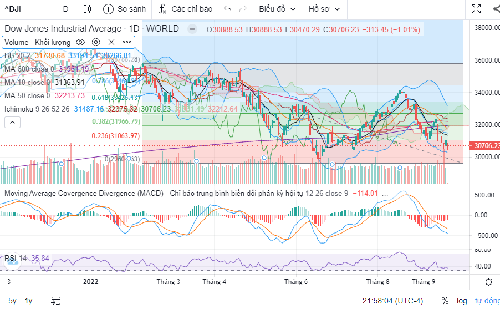Click the RSI 14 indicator legend
This screenshot has width=500, height=309.
(x=16, y=259)
